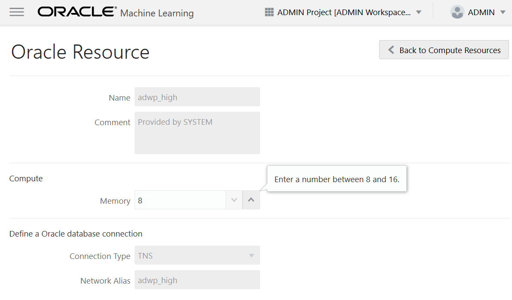Select the ADMIN Project workspace label
This screenshot has height=300, width=512.
[x=344, y=13]
